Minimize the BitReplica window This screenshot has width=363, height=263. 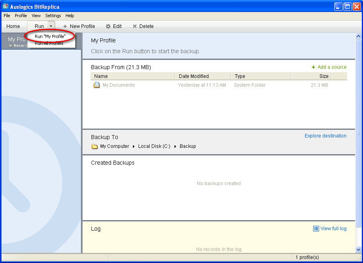click(x=338, y=7)
